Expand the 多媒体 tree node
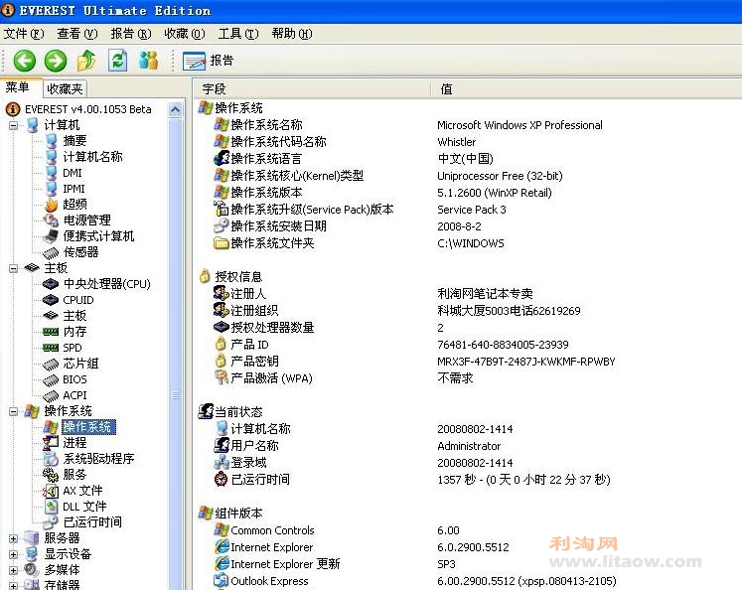This screenshot has height=590, width=742. tap(13, 570)
